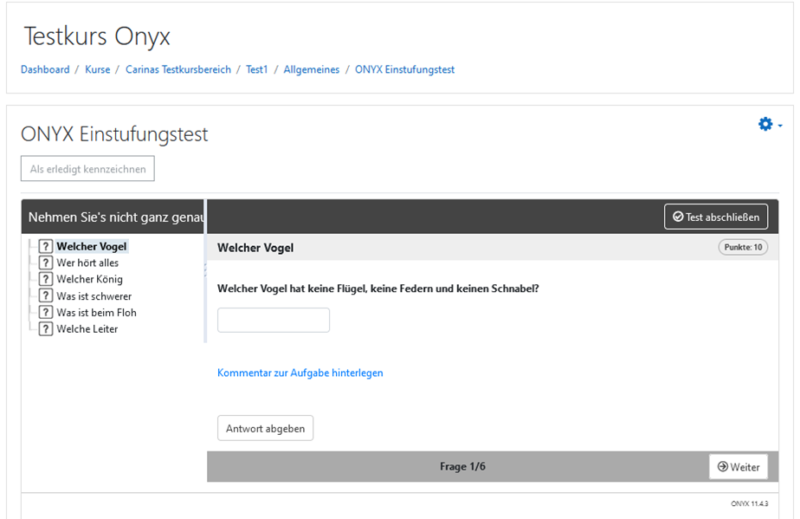This screenshot has height=519, width=800.
Task: Click question mark icon beside "Welcher König"
Action: (x=45, y=279)
